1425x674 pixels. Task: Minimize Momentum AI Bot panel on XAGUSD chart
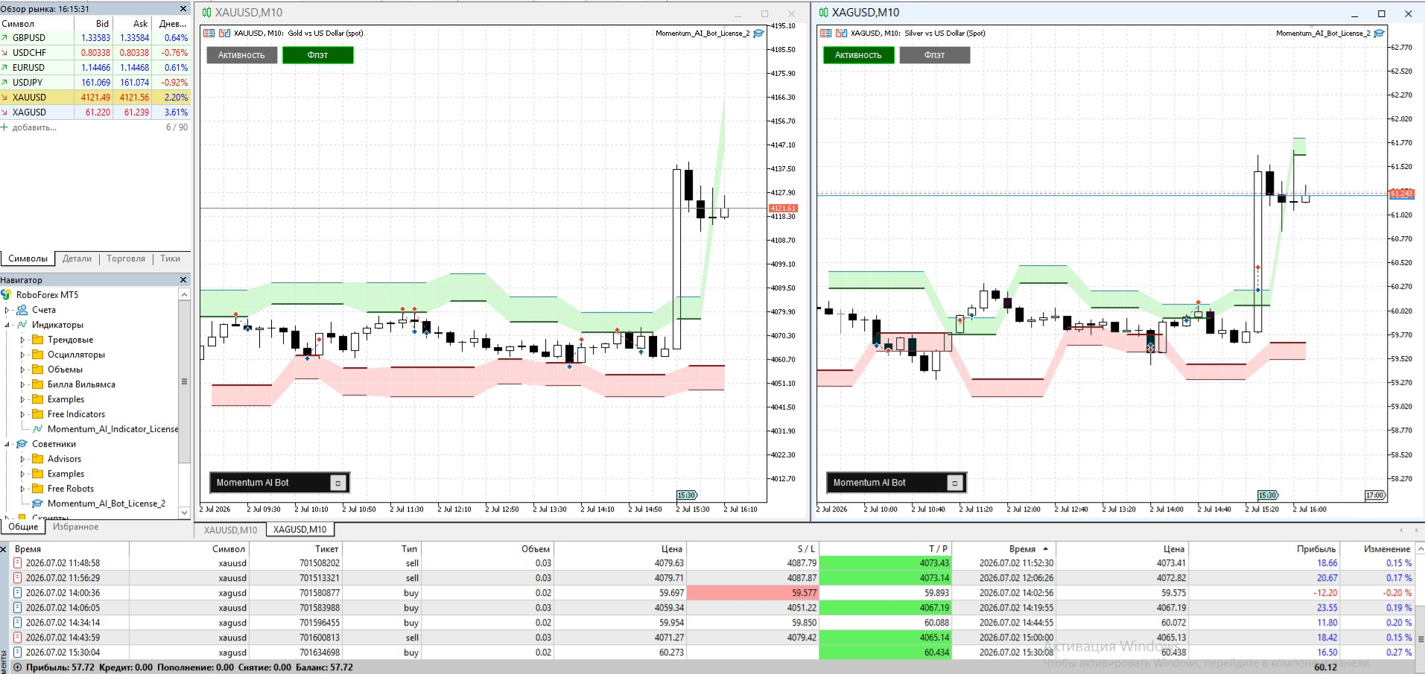point(954,483)
